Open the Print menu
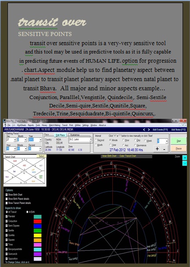Screen dimensions: 190x267 [71, 125]
